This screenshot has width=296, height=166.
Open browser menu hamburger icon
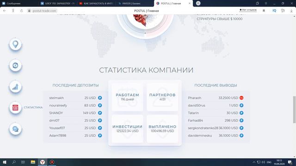[x=266, y=3]
